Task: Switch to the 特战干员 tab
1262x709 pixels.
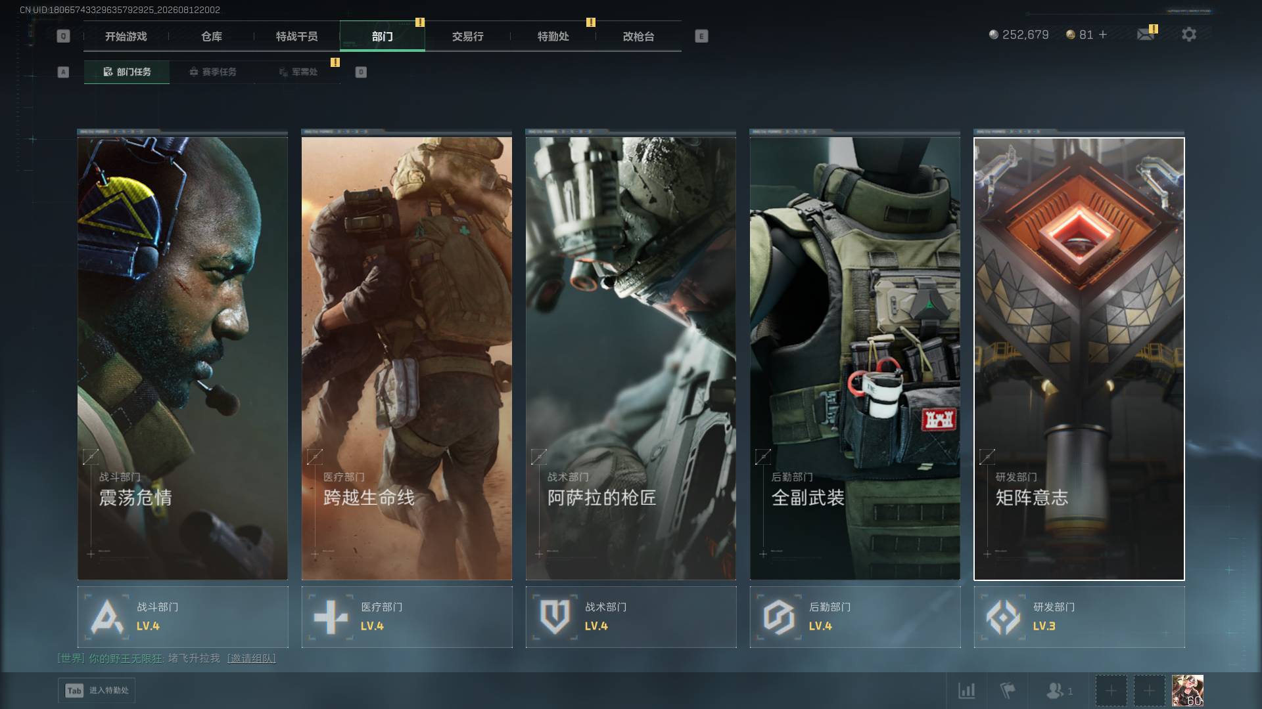Action: click(x=297, y=37)
